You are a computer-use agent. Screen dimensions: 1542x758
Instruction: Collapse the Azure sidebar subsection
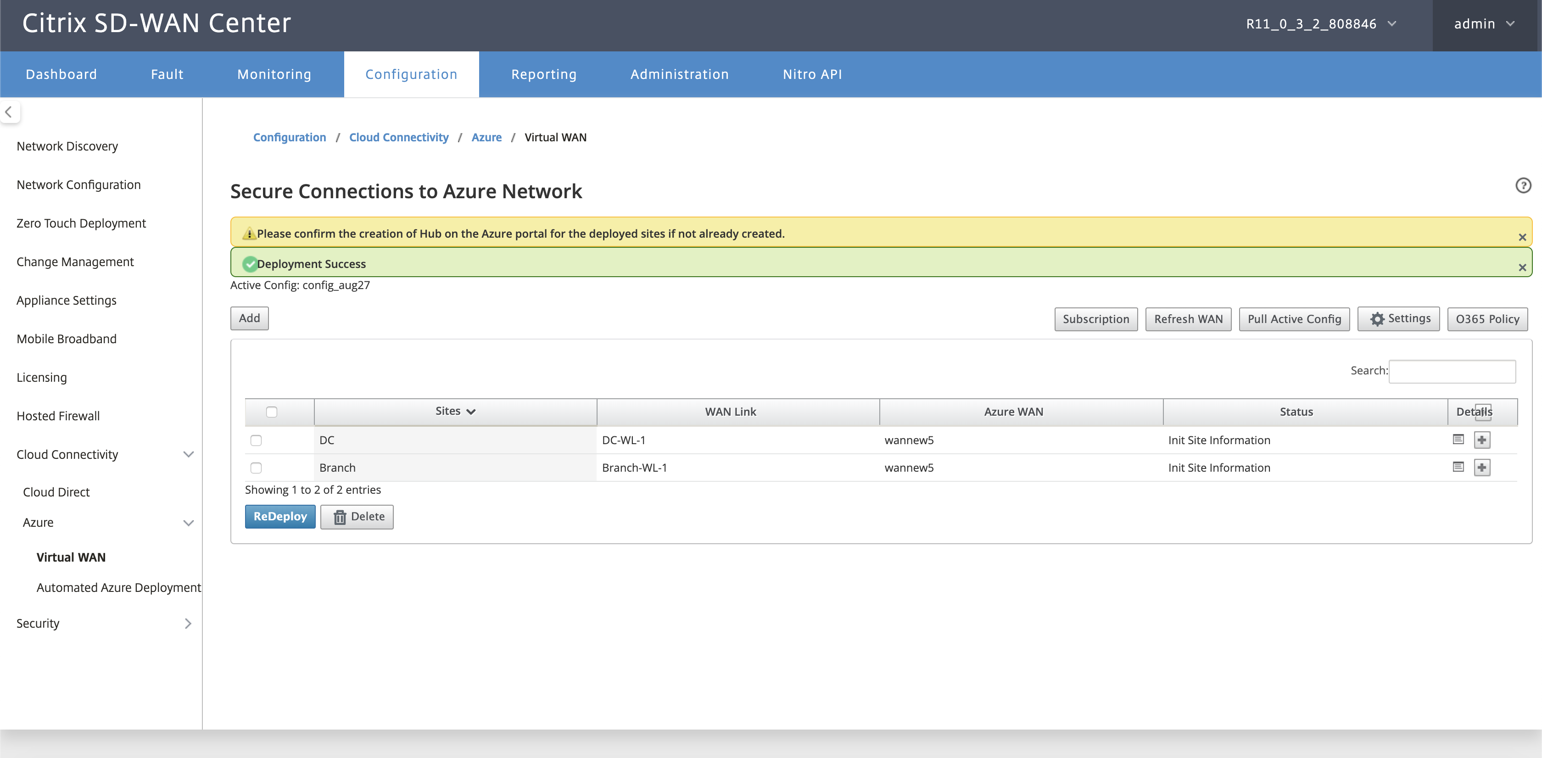[188, 523]
